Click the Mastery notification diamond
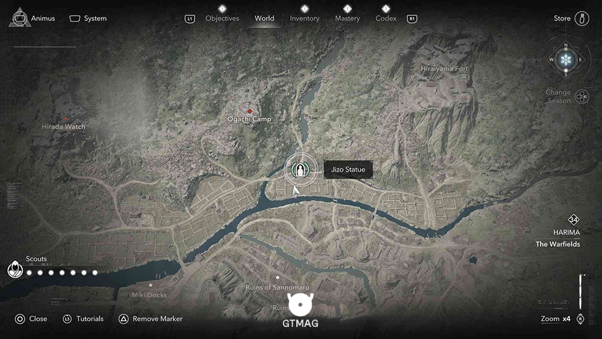This screenshot has height=339, width=602. (347, 8)
